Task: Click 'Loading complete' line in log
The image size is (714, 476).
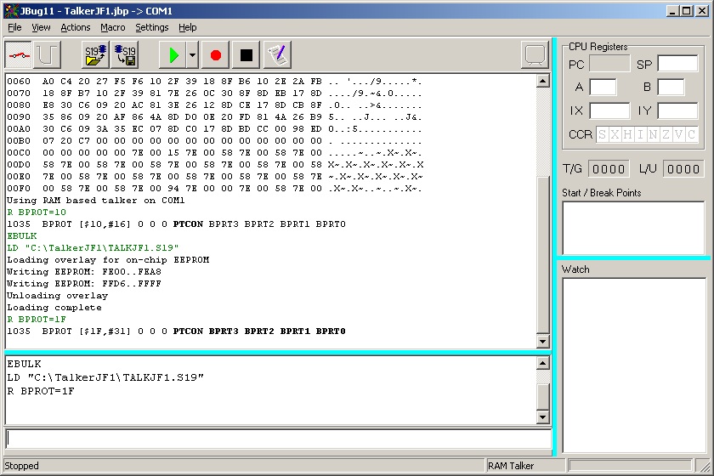Action: tap(54, 308)
